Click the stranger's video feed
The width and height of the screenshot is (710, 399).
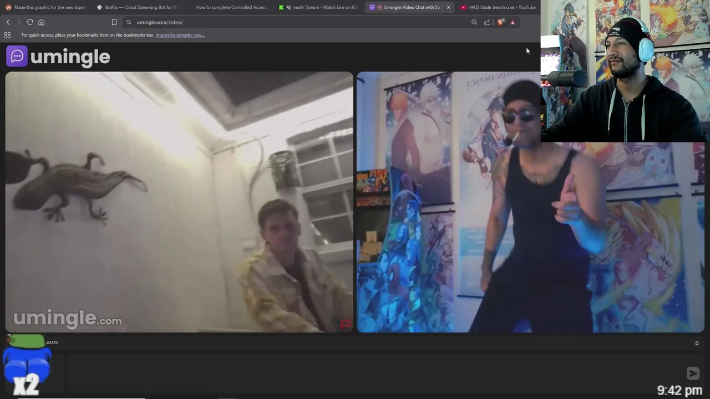point(179,202)
